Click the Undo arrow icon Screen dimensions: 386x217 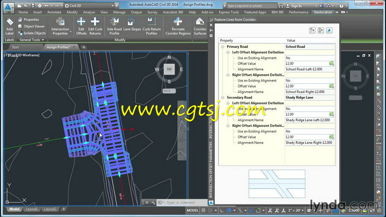46,5
